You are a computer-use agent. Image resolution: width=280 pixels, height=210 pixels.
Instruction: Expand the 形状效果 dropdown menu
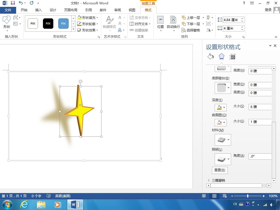[x=88, y=30]
